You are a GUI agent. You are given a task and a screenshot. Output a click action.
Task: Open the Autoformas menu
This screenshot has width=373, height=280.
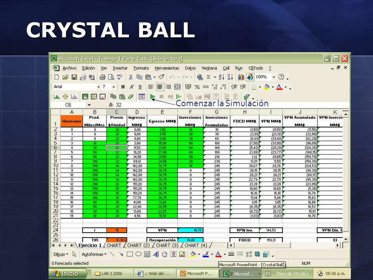(x=94, y=254)
